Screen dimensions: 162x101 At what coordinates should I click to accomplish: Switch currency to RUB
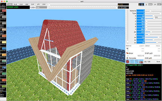coord(15,4)
